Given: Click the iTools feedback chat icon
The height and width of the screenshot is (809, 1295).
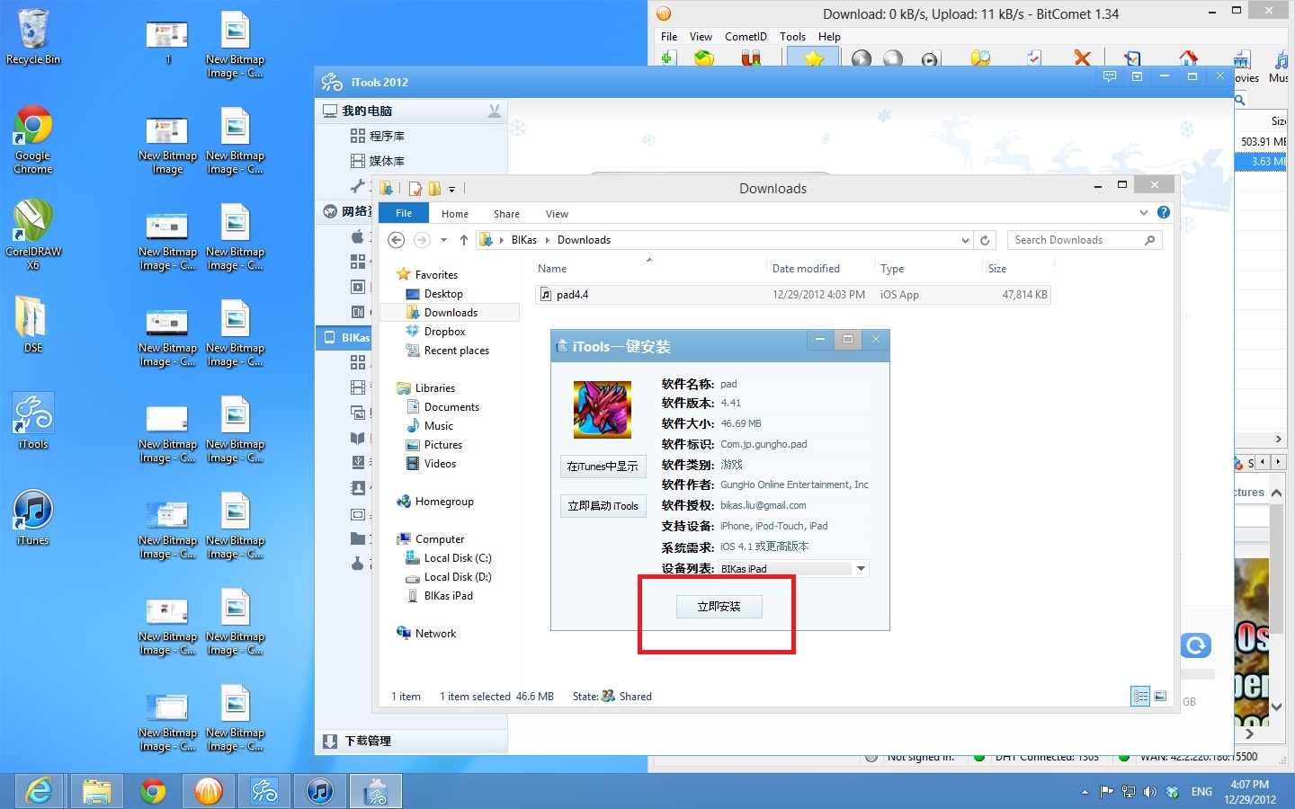Looking at the screenshot, I should pyautogui.click(x=1110, y=77).
